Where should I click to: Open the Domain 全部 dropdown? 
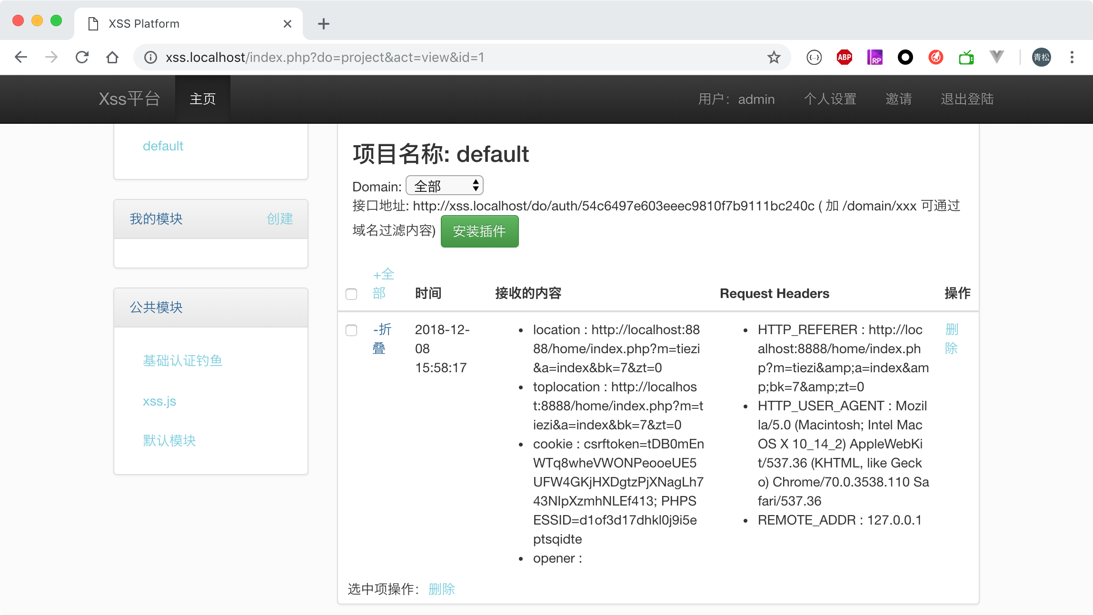point(444,186)
